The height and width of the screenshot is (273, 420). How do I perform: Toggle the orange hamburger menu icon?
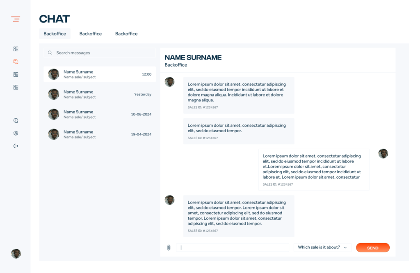click(x=16, y=19)
